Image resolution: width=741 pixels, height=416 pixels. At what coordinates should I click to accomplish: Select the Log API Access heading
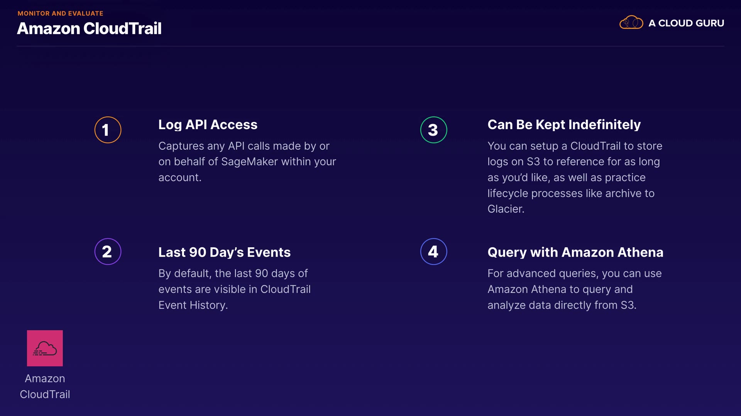pos(208,124)
